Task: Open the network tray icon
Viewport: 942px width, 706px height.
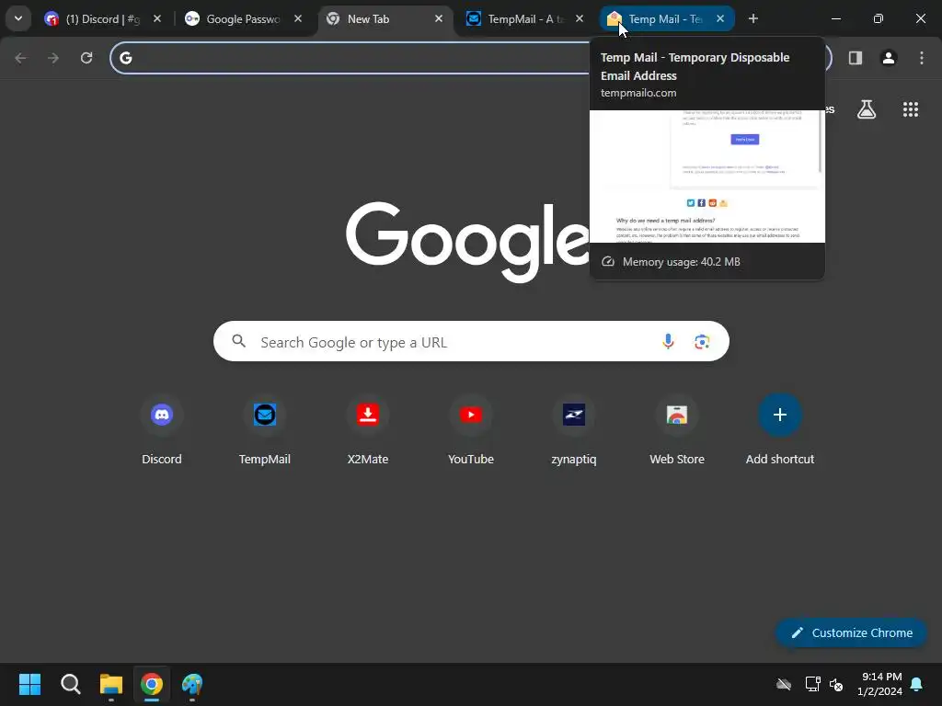Action: pos(812,684)
